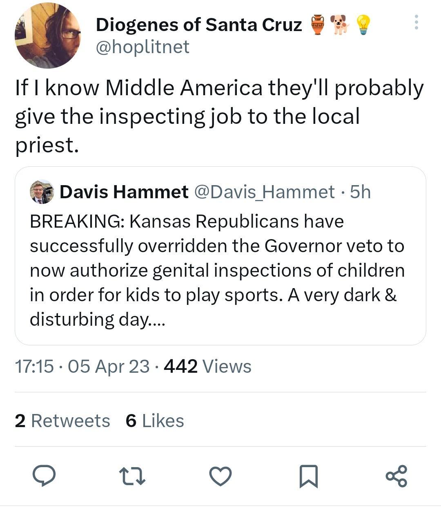441x517 pixels.
Task: Click the amphora emoji in the display name
Action: click(x=316, y=25)
